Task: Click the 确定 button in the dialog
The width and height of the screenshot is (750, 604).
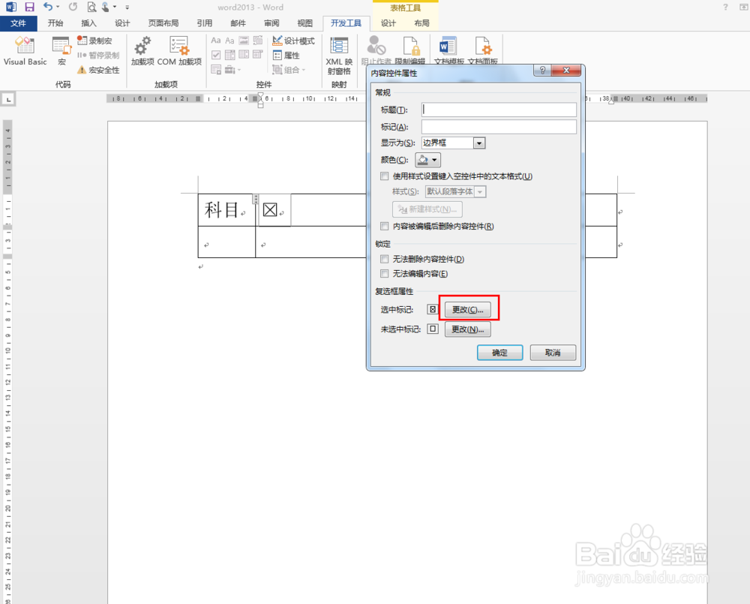Action: [x=499, y=352]
